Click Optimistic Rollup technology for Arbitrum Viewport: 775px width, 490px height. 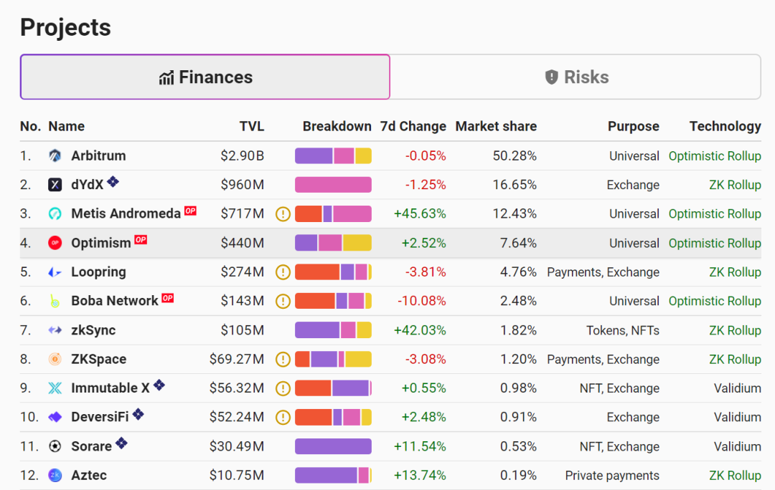(x=714, y=156)
